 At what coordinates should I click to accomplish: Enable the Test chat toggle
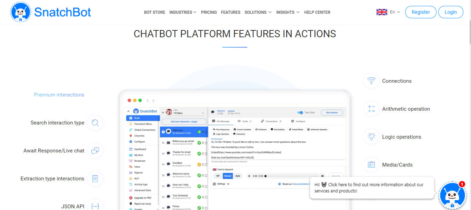[300, 112]
